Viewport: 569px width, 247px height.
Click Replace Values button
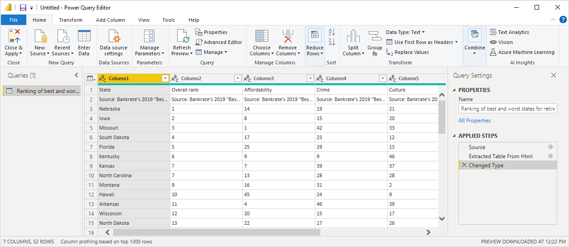pos(407,52)
